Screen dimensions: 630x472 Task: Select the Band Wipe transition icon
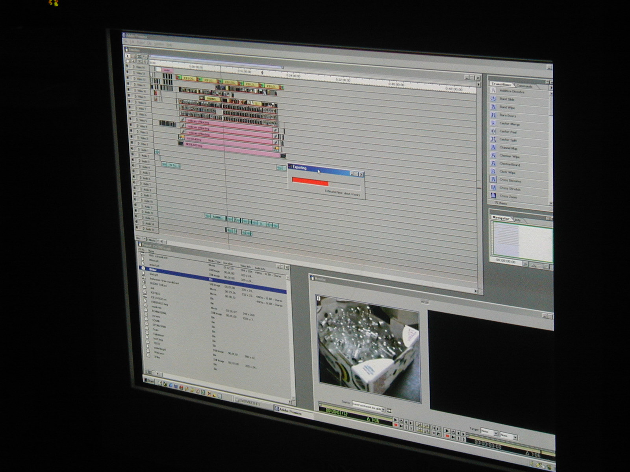(493, 107)
